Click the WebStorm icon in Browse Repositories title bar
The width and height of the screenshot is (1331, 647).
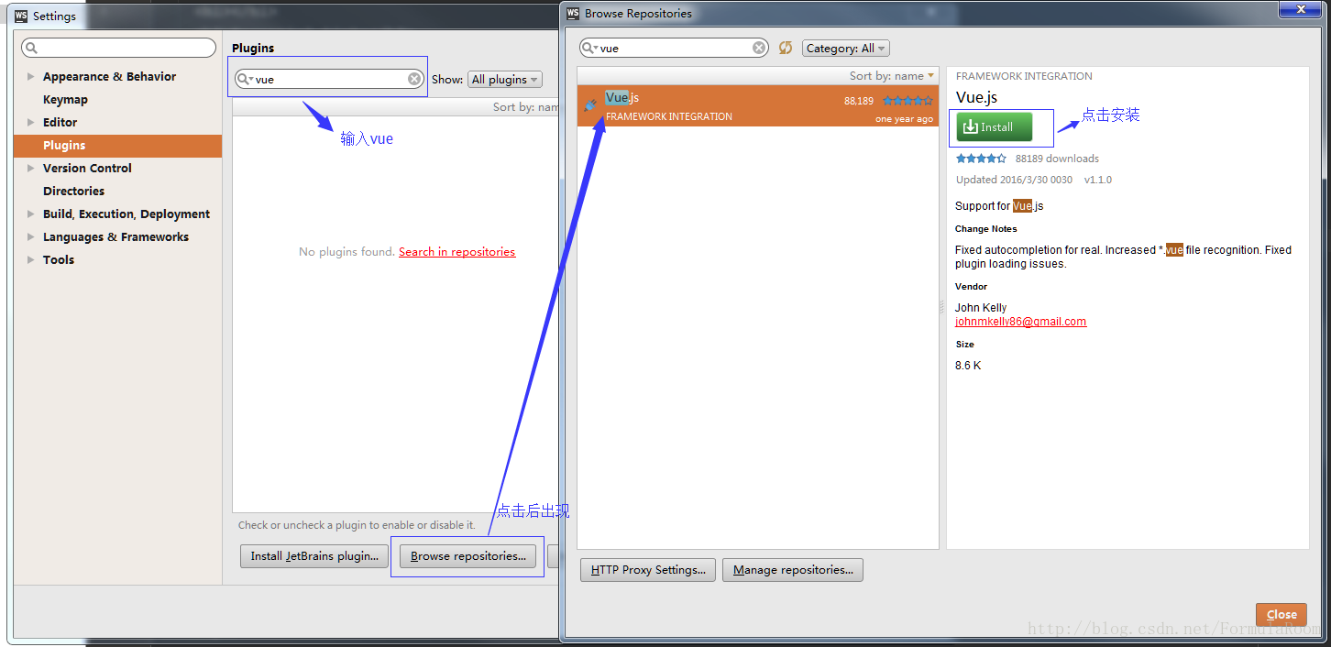[573, 14]
